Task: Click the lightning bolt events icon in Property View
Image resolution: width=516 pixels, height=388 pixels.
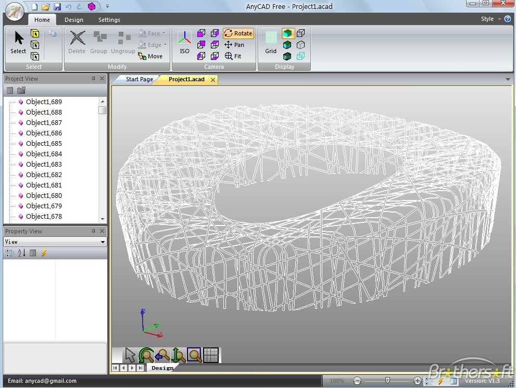Action: tap(44, 253)
